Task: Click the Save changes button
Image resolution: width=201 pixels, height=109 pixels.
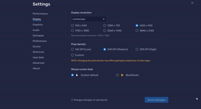Action: point(156,100)
